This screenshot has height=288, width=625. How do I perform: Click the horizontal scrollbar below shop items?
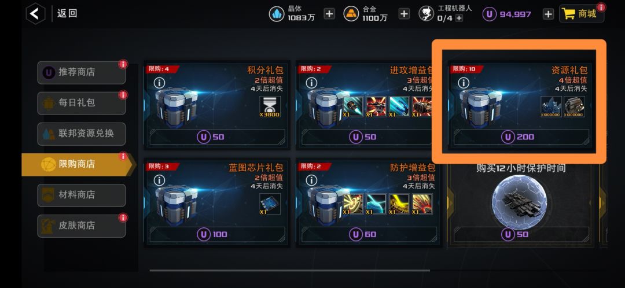coord(290,271)
